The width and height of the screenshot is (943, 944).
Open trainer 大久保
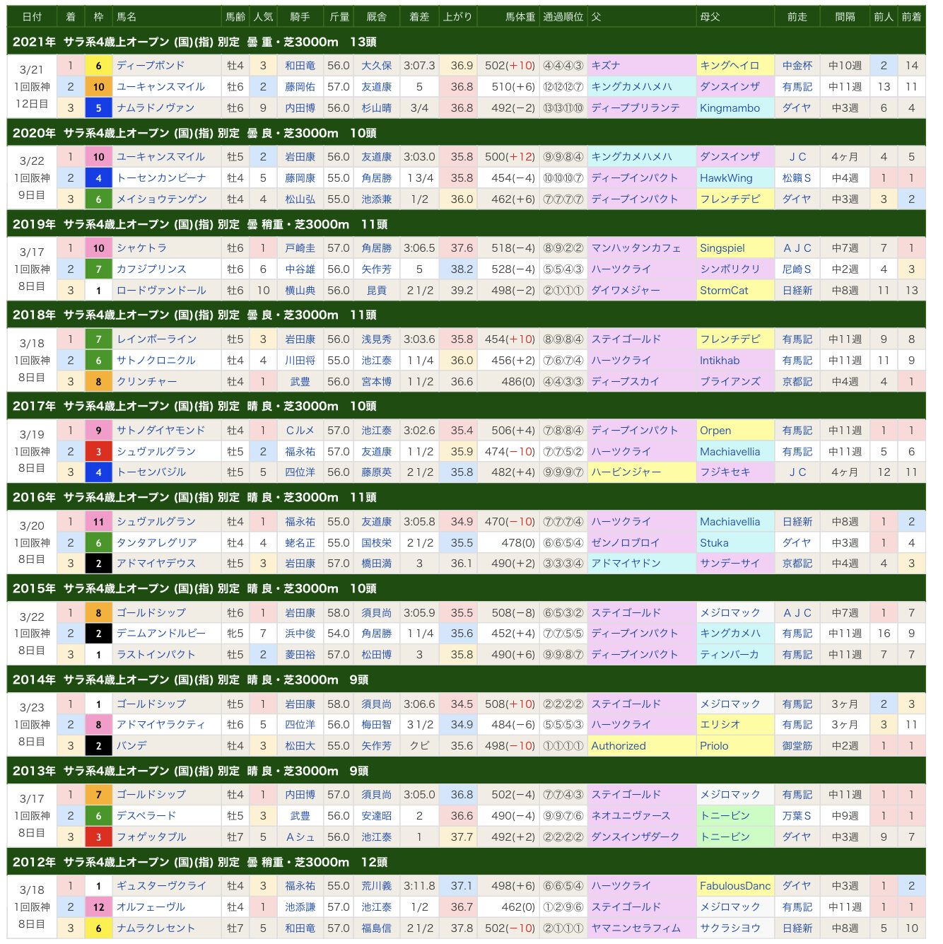tap(377, 66)
